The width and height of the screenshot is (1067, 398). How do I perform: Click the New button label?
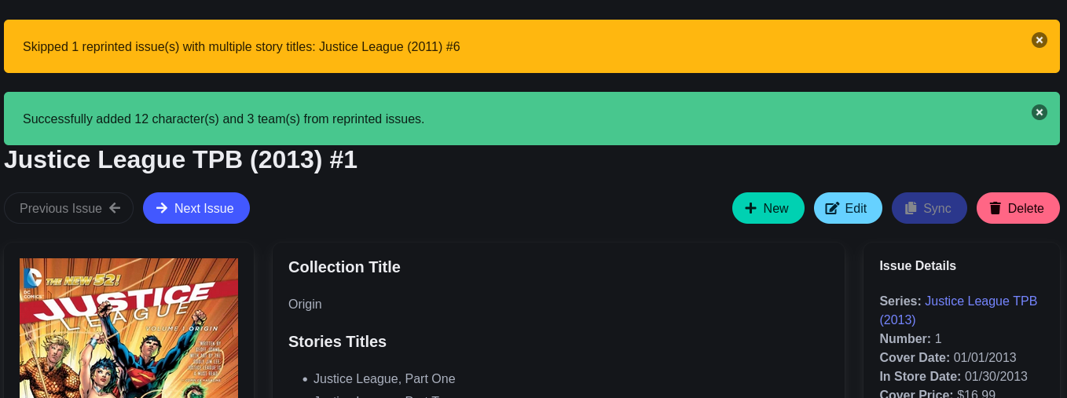tap(775, 208)
